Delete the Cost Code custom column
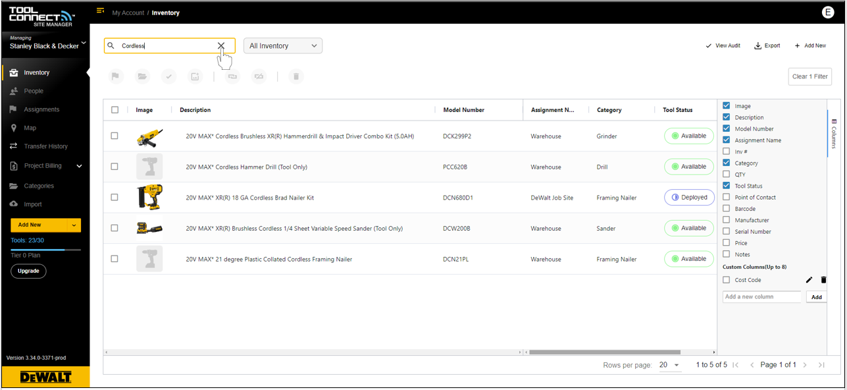 coord(823,280)
